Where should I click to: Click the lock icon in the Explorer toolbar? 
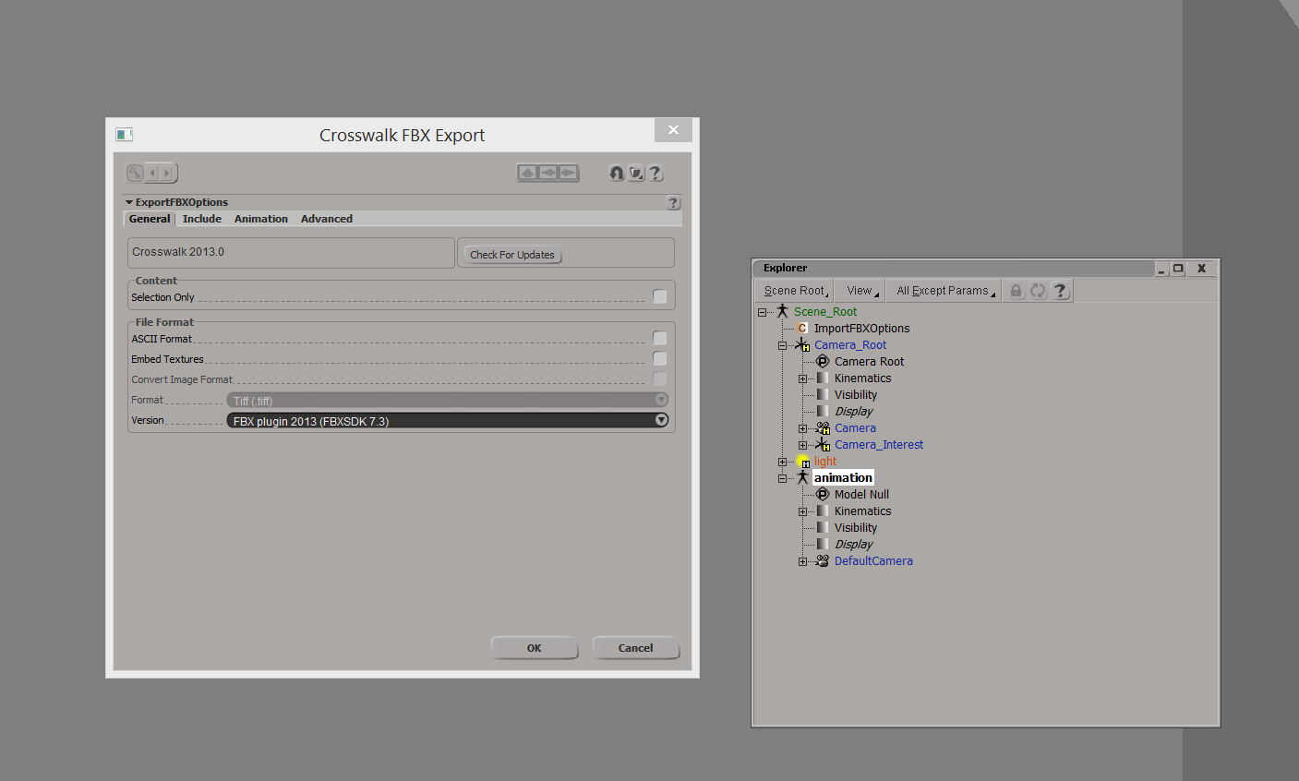(x=1016, y=291)
